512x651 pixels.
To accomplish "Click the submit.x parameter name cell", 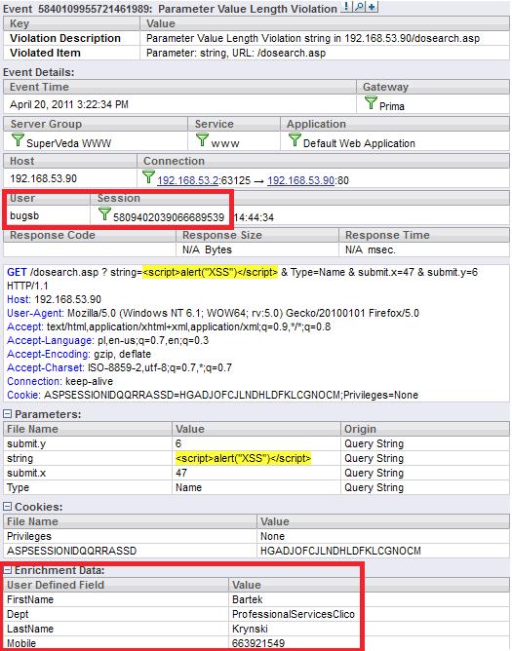I will (x=88, y=473).
